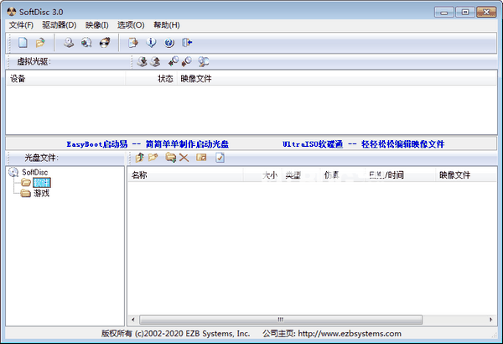Click the http://www.ezbsystems.com status text
Viewport: 503px width, 344px height.
click(350, 334)
